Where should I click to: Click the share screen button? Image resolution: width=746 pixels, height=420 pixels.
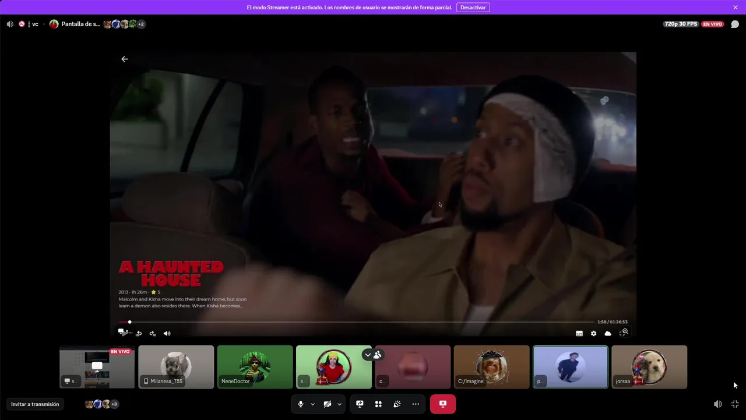coord(360,404)
